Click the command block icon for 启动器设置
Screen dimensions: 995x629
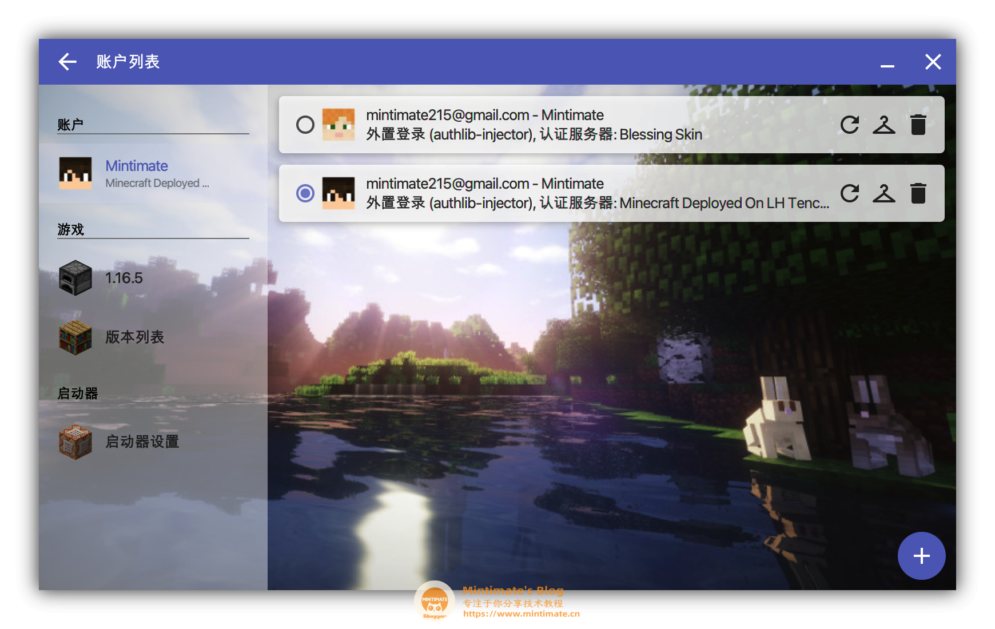[75, 442]
